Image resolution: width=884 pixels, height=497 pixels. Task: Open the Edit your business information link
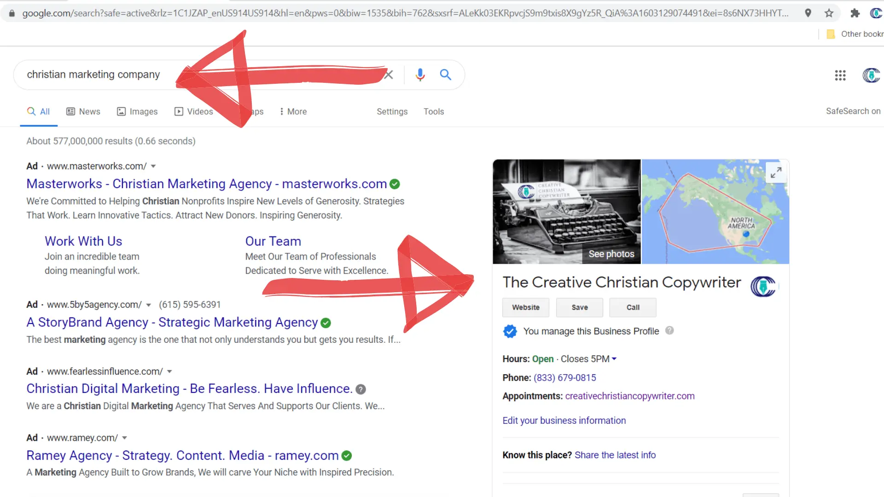pyautogui.click(x=564, y=420)
